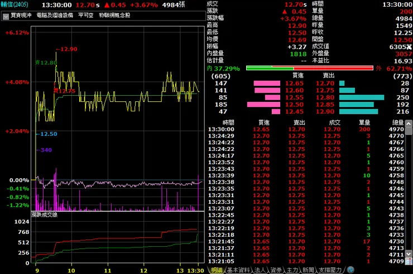Click the 總量 column header in tick table

click(x=398, y=123)
